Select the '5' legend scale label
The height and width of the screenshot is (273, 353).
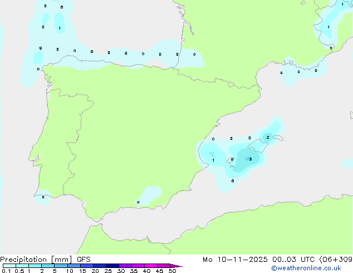(x=55, y=271)
